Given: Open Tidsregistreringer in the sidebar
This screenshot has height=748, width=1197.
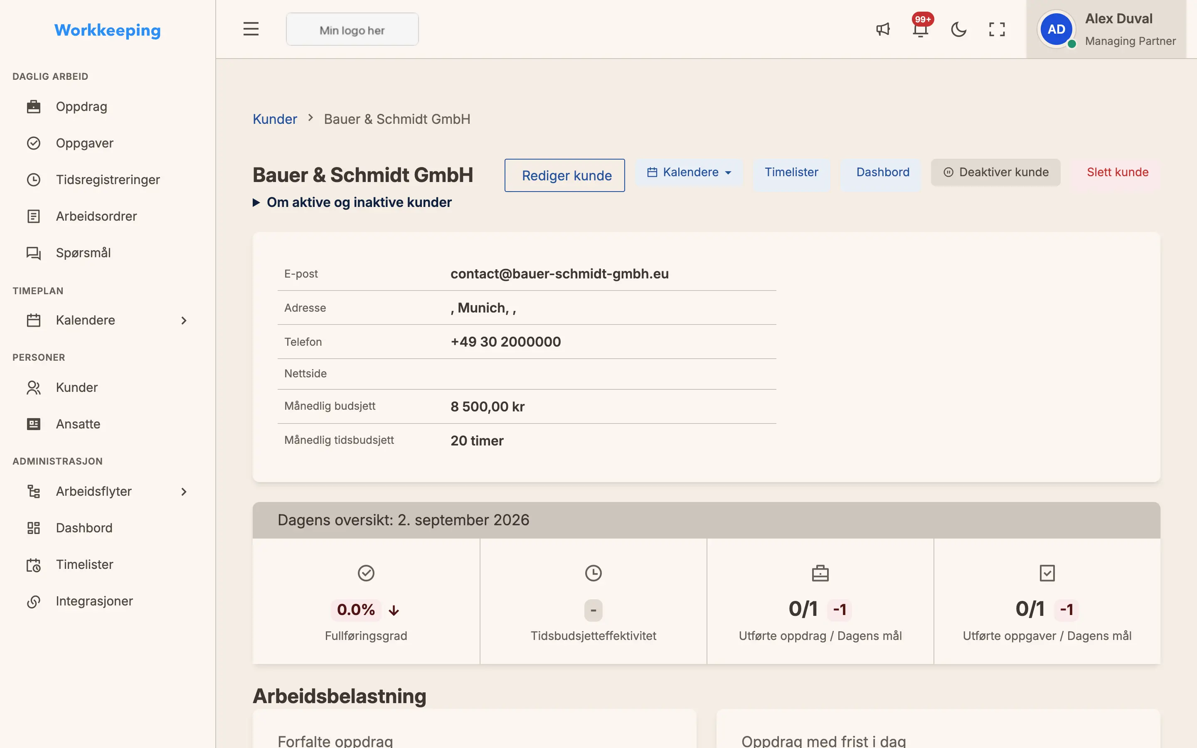Looking at the screenshot, I should click(x=108, y=180).
